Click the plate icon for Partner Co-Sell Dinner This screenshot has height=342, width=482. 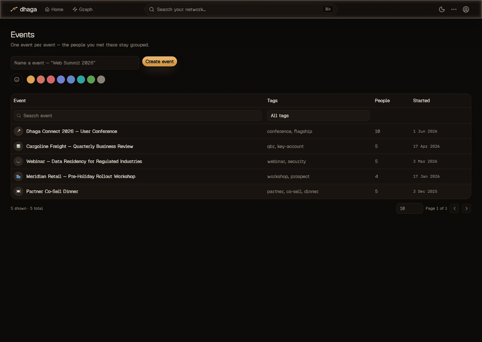pyautogui.click(x=18, y=191)
